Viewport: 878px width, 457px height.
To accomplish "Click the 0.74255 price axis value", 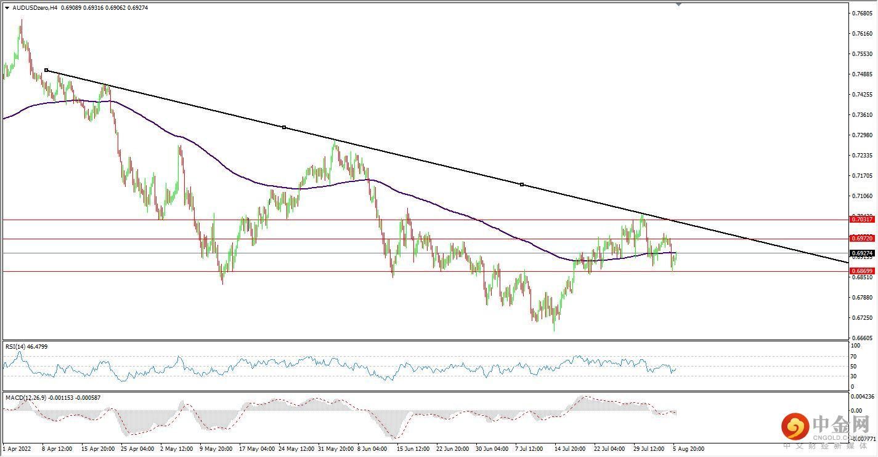I will pos(862,95).
